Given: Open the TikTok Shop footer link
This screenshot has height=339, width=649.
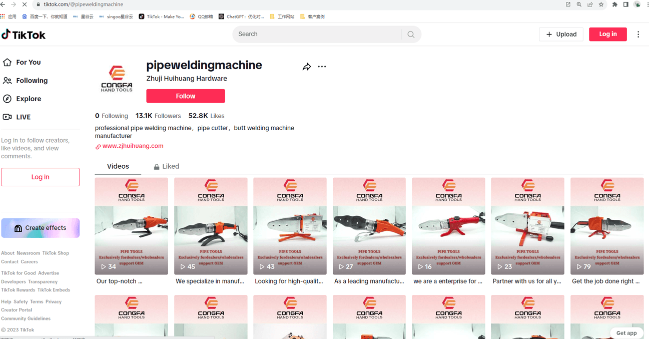Looking at the screenshot, I should [x=56, y=253].
